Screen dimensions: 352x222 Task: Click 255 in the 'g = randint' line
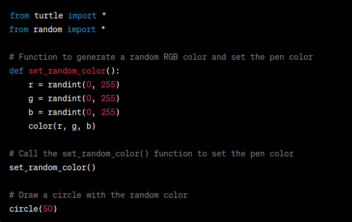point(108,98)
